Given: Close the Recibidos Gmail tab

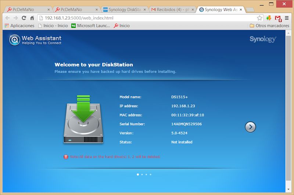Looking at the screenshot, I should click(193, 10).
